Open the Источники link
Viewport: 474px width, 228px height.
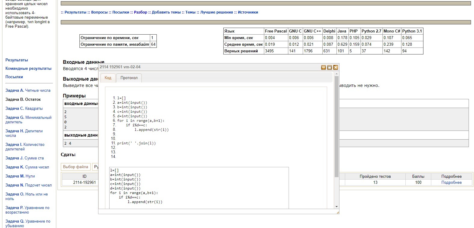(248, 12)
